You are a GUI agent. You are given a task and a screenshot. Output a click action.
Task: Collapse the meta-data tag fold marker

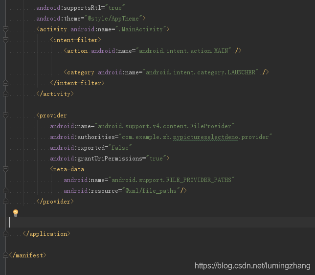click(x=6, y=169)
